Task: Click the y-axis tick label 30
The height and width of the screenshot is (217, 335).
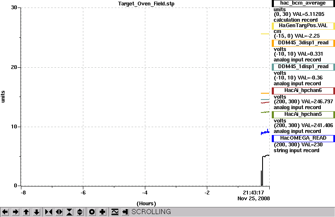Action: pyautogui.click(x=14, y=8)
